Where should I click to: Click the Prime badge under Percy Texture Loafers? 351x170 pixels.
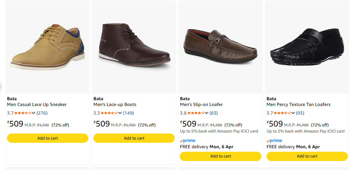click(x=274, y=141)
